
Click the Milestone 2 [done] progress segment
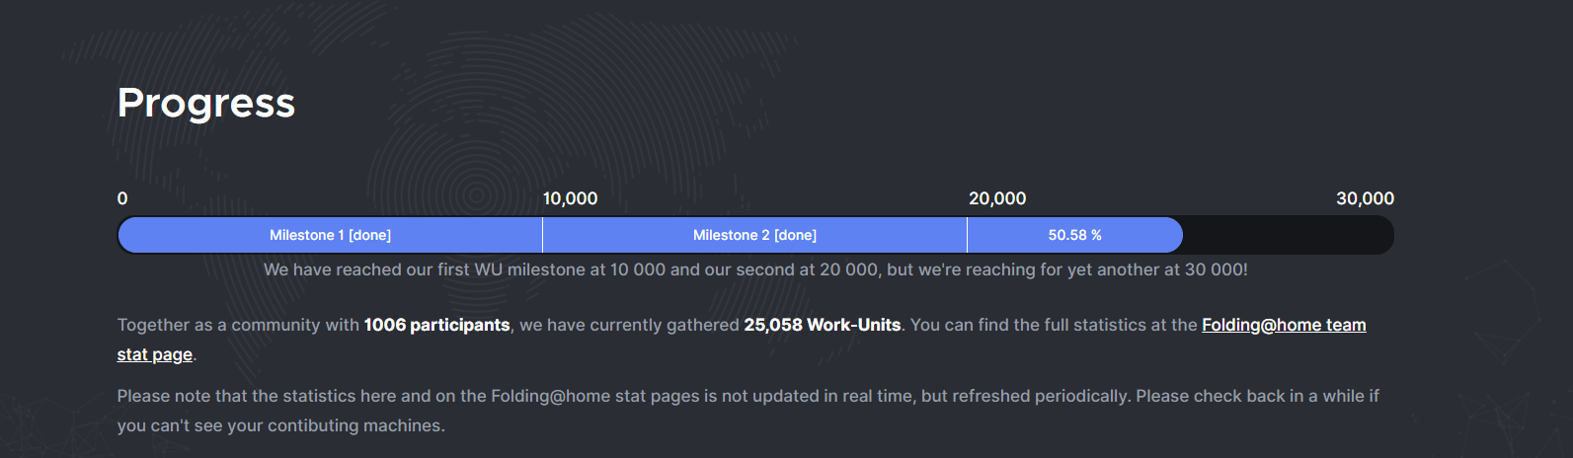[754, 235]
